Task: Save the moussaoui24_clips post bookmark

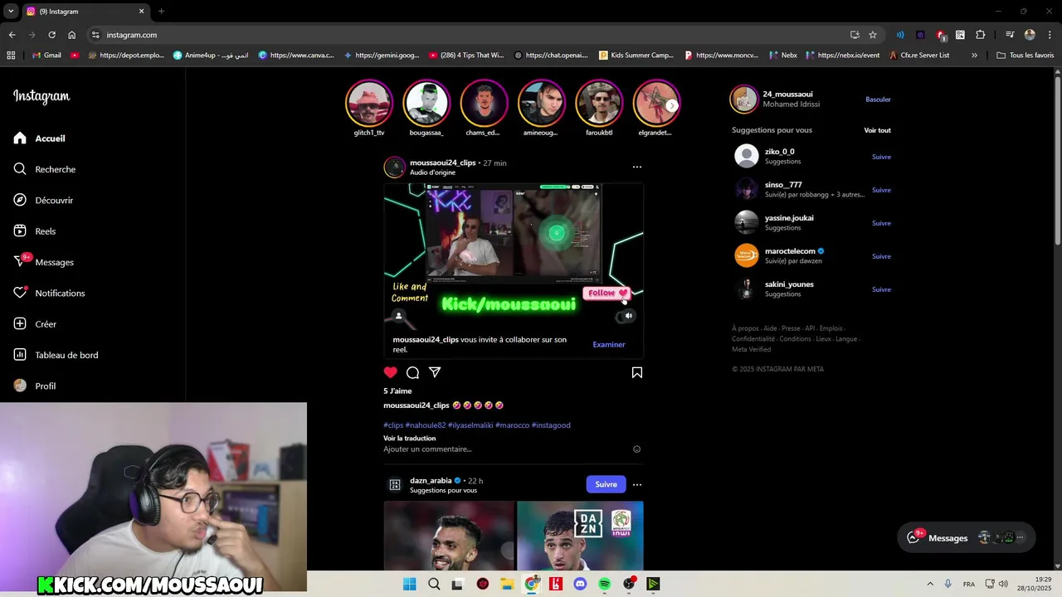Action: pos(637,372)
